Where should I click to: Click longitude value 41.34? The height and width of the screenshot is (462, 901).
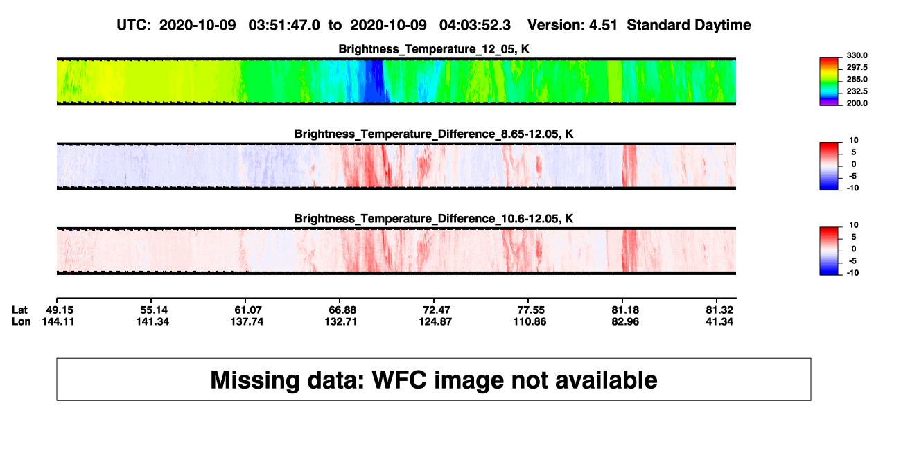(719, 321)
